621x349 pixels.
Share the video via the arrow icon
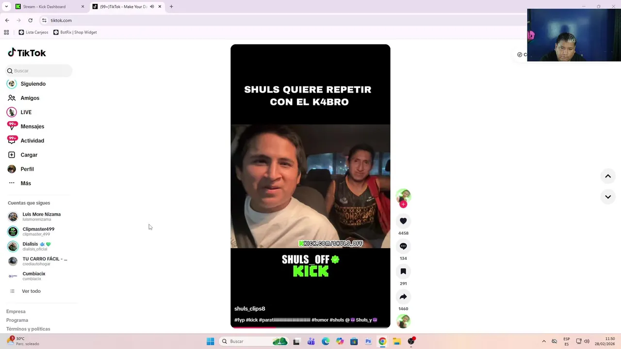coord(403,297)
